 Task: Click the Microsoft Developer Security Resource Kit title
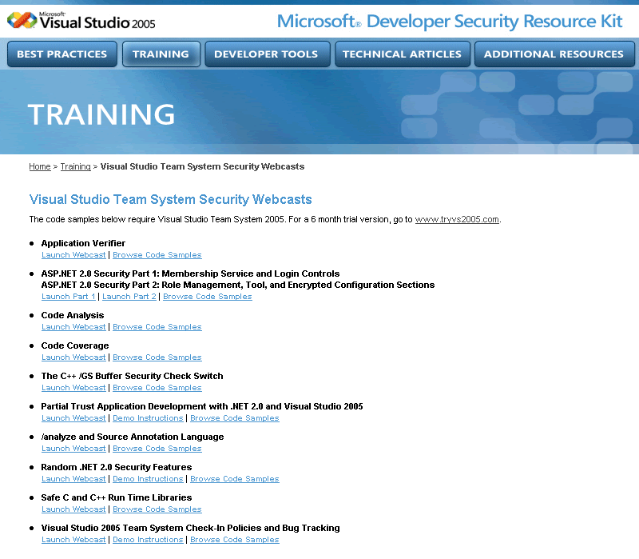450,22
